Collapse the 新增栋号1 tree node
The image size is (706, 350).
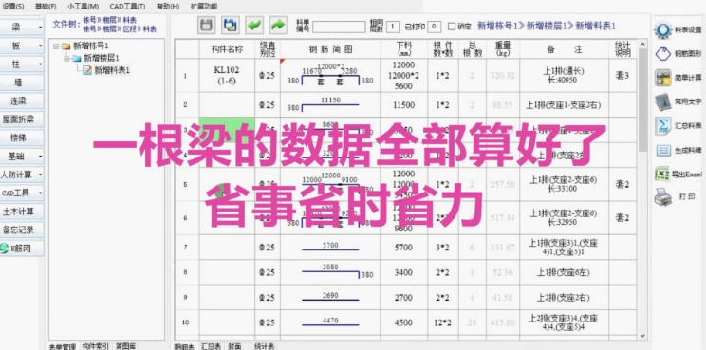pos(56,46)
